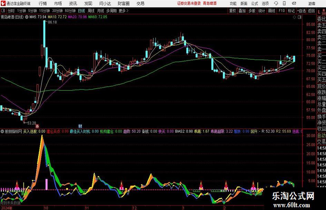Click the R 300 badge icon
The height and width of the screenshot is (210, 326).
pos(324,12)
